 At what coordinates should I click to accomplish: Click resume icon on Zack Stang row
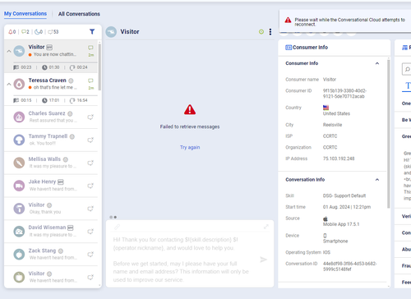[x=90, y=255]
